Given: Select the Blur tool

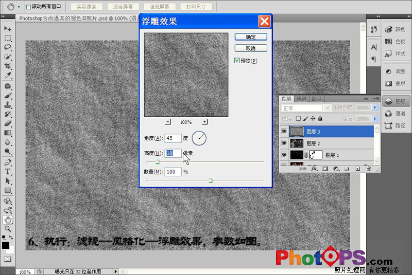Looking at the screenshot, I should point(8,142).
